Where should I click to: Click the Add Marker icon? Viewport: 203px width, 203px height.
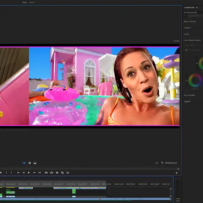[1, 173]
